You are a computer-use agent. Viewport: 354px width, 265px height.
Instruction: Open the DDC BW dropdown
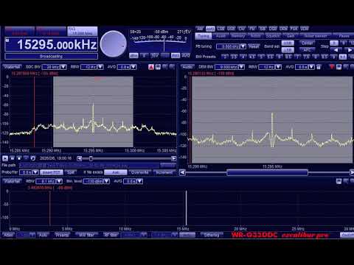pyautogui.click(x=63, y=67)
